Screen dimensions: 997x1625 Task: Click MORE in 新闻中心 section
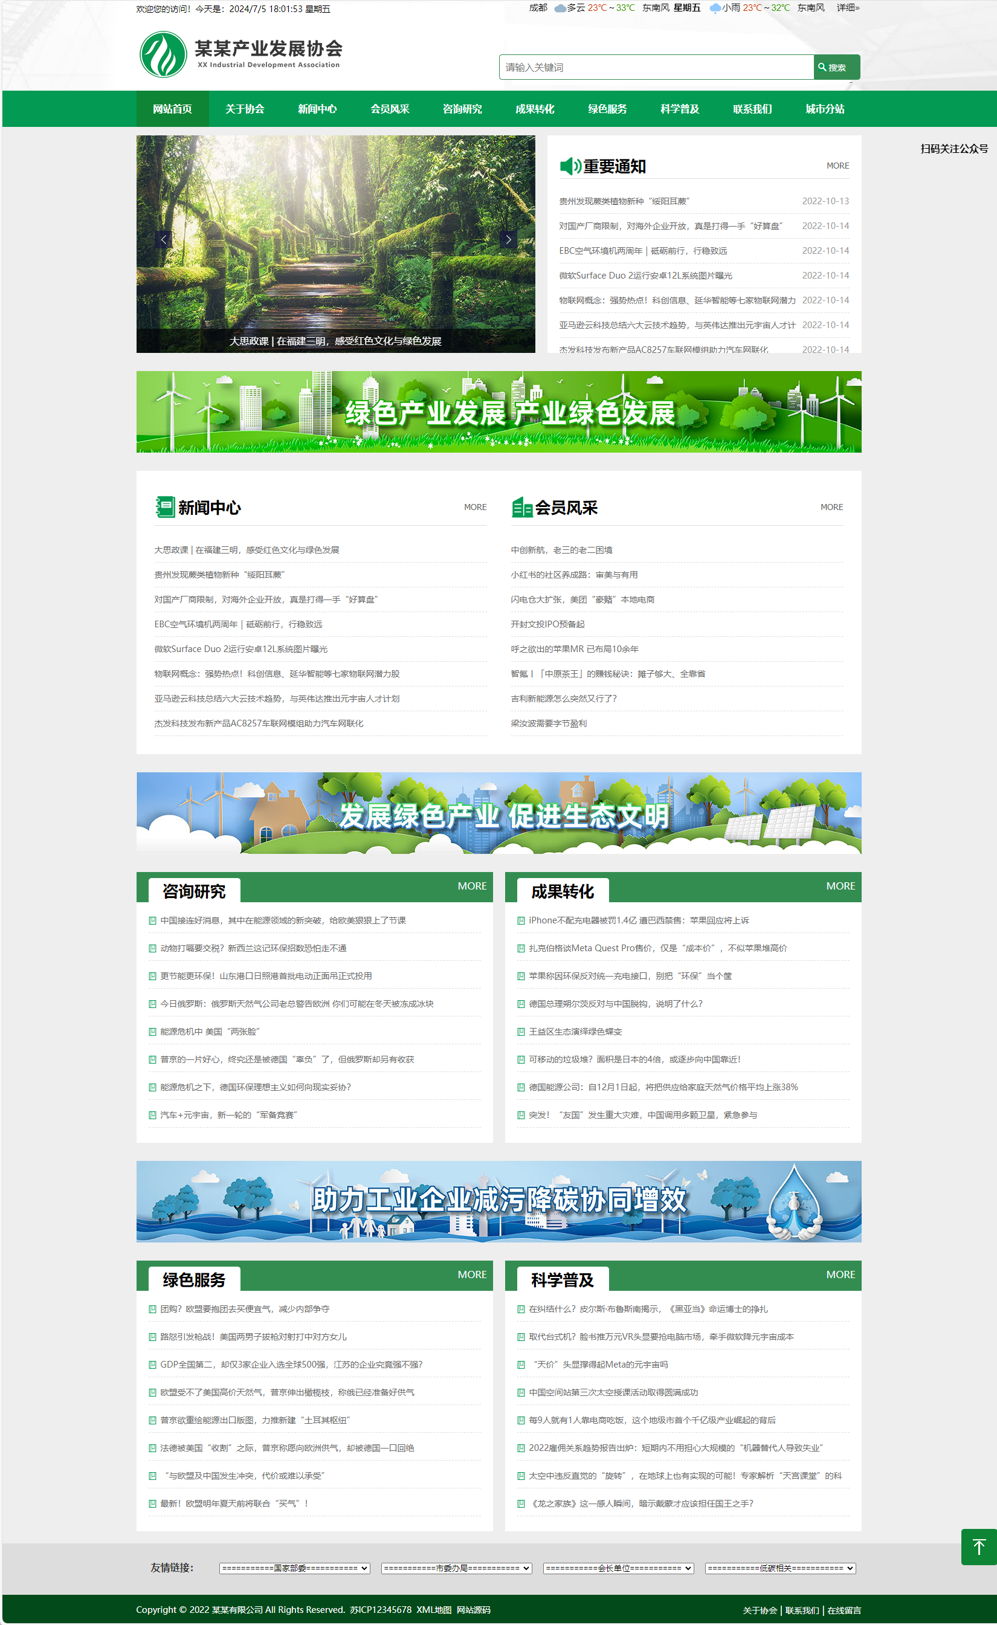[x=475, y=507]
